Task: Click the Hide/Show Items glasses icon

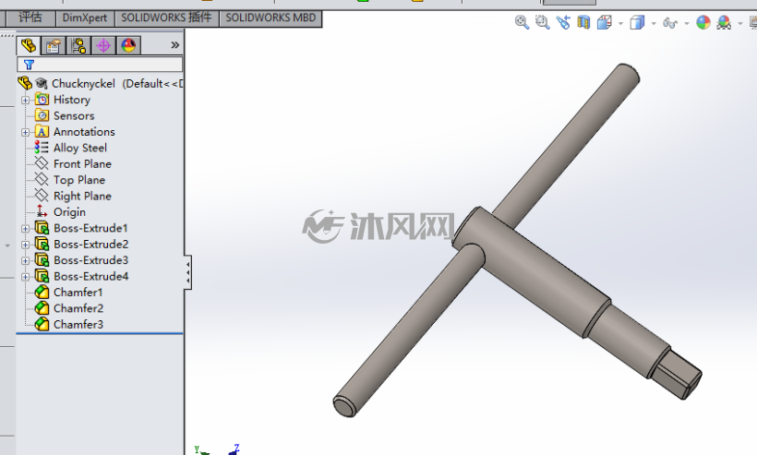Action: (670, 23)
